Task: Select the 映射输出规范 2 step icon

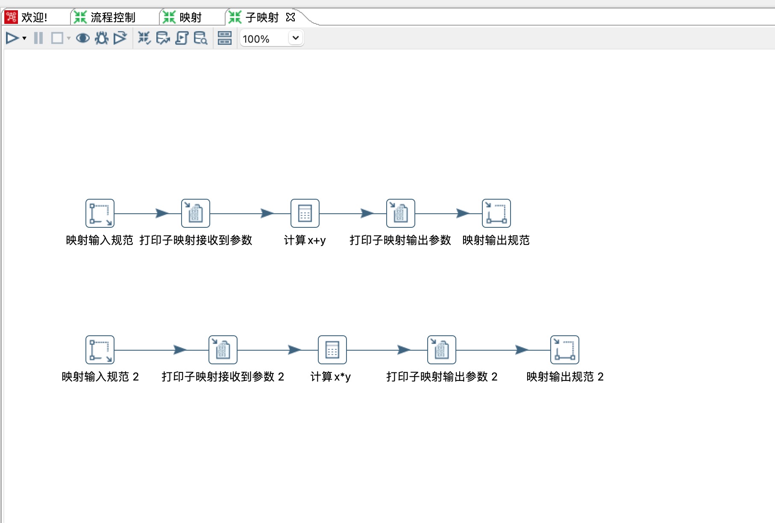Action: point(564,350)
